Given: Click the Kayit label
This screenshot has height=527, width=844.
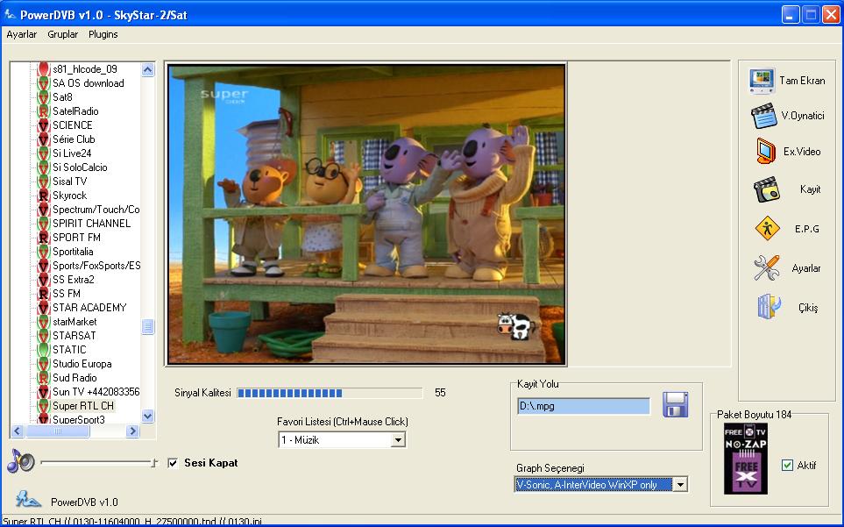Looking at the screenshot, I should [x=810, y=189].
